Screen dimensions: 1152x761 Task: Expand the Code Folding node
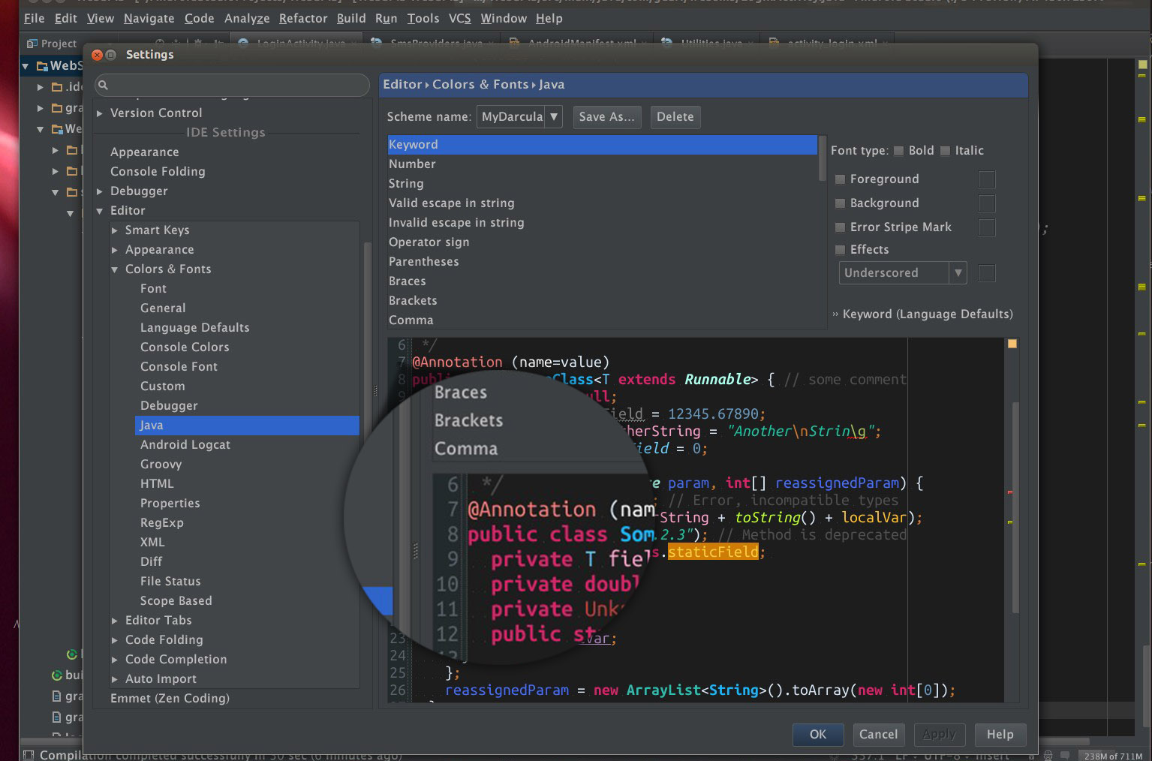click(114, 640)
